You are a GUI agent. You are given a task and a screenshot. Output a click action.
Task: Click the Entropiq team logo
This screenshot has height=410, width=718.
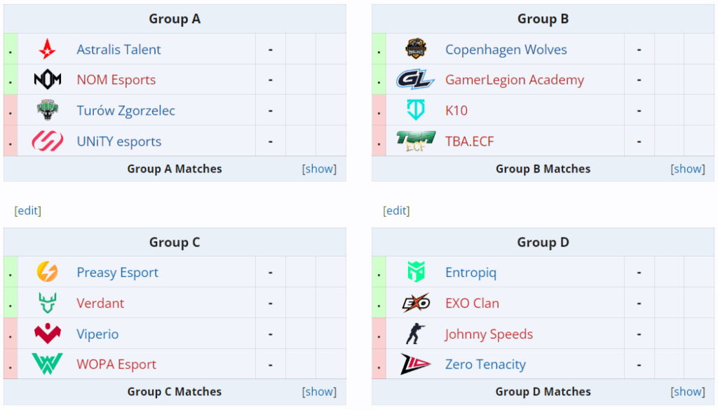pyautogui.click(x=416, y=273)
